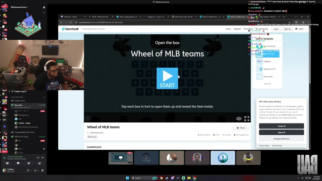Open Discord activities launcher
The height and width of the screenshot is (181, 322).
click(29, 163)
